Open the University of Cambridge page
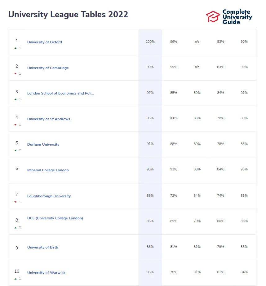Screen dimensions: 266x286 point(48,68)
